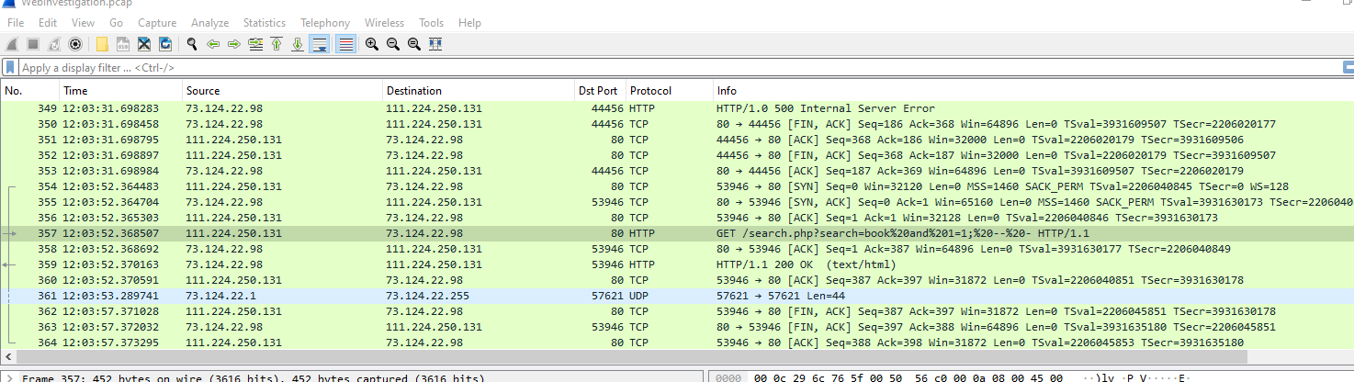Image resolution: width=1354 pixels, height=382 pixels.
Task: Sort by the Destination column header
Action: pos(479,91)
